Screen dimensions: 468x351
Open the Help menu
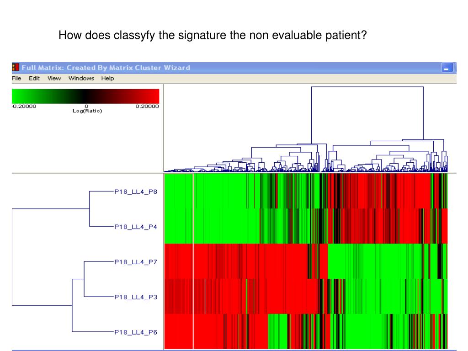107,78
